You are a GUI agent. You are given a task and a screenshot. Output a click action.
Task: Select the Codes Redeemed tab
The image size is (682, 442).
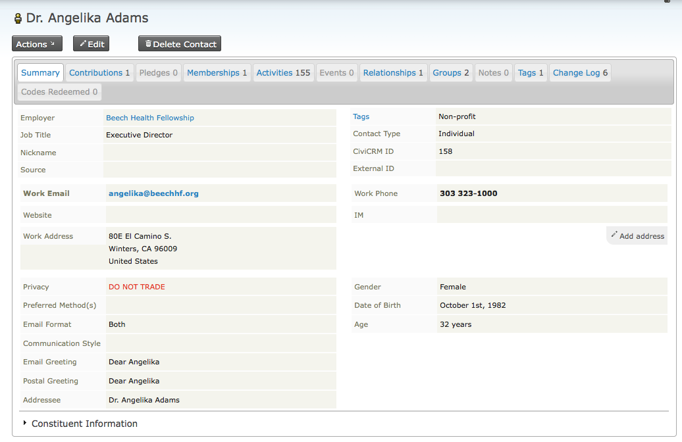click(59, 92)
